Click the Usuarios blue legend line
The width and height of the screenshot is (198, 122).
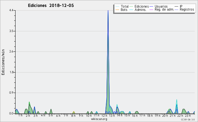point(151,7)
